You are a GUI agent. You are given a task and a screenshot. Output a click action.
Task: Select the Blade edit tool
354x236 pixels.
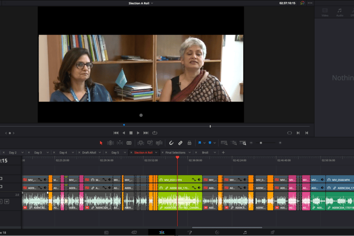(x=129, y=143)
